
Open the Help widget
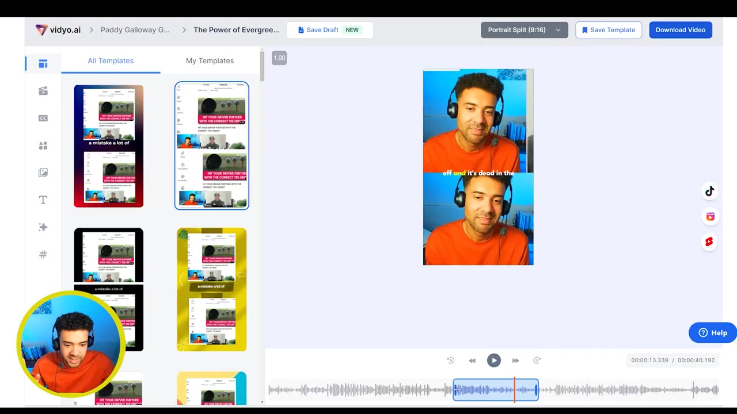click(713, 333)
